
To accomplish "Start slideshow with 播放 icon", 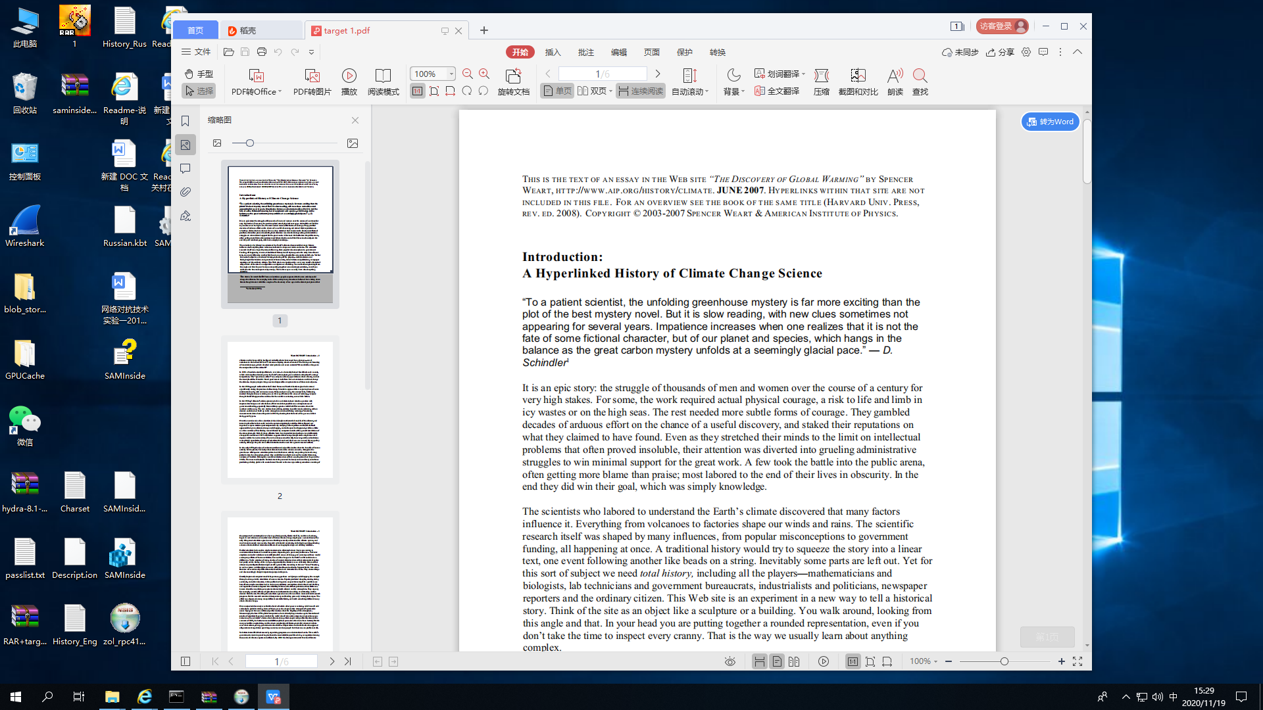I will [x=349, y=76].
